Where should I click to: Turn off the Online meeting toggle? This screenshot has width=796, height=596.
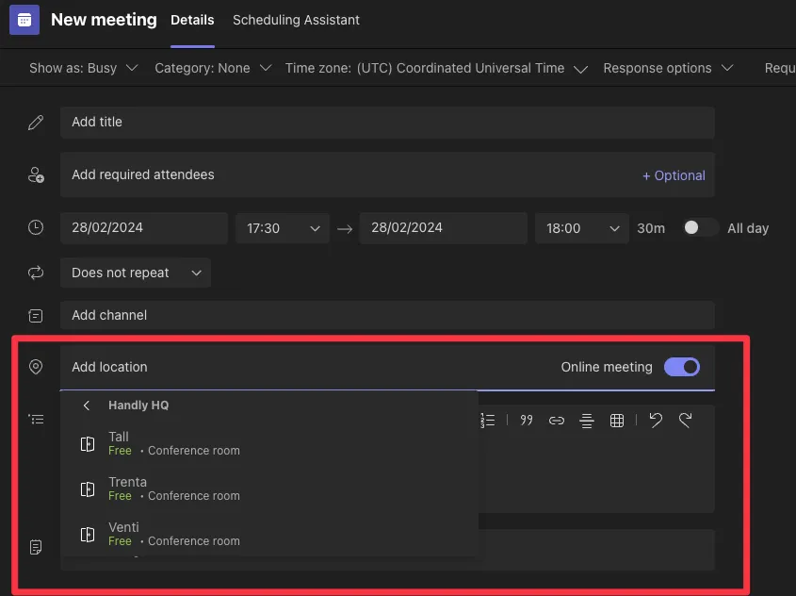pyautogui.click(x=682, y=367)
